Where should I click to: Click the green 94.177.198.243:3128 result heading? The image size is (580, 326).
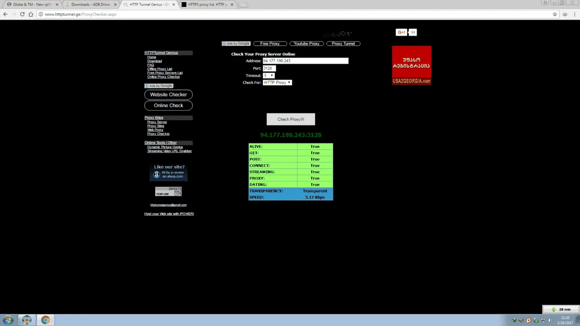pyautogui.click(x=291, y=135)
